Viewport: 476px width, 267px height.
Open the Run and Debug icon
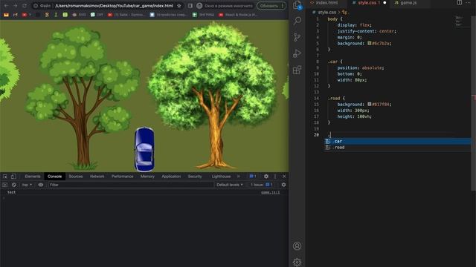pos(297,53)
